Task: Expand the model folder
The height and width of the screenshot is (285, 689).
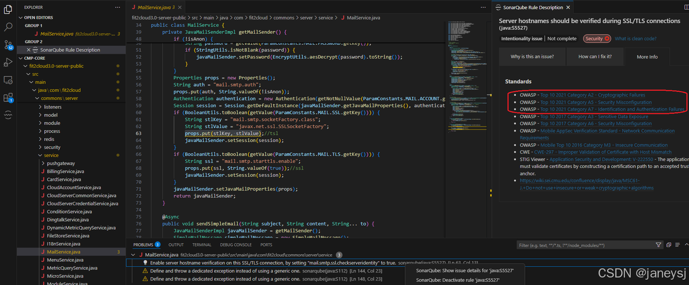Action: [x=40, y=115]
